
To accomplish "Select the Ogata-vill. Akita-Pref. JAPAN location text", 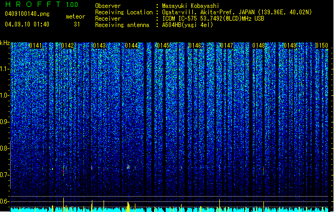I will tap(237, 12).
